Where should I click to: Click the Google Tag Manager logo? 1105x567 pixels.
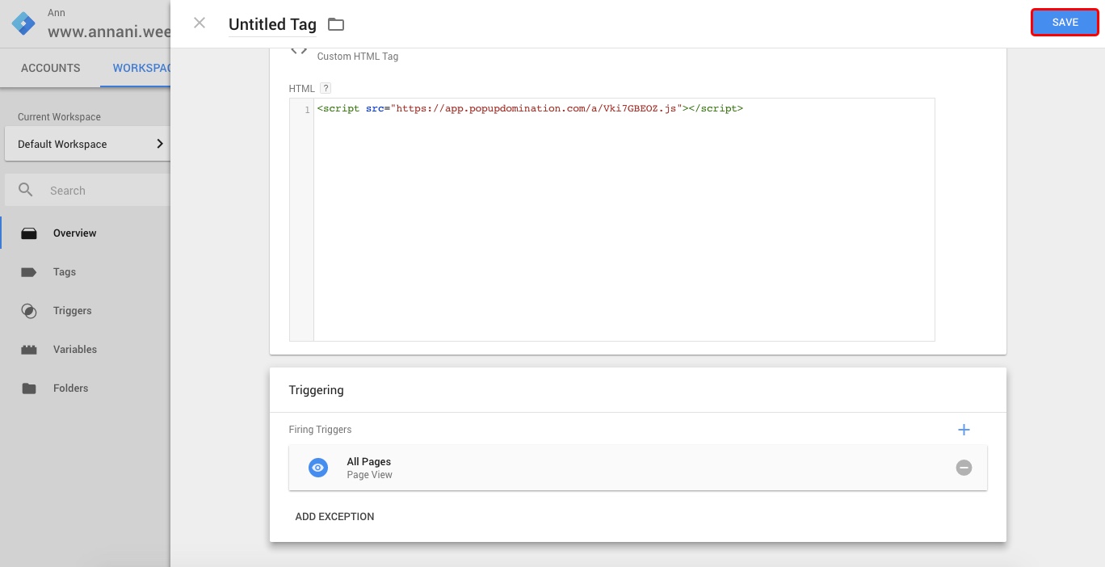pos(23,23)
